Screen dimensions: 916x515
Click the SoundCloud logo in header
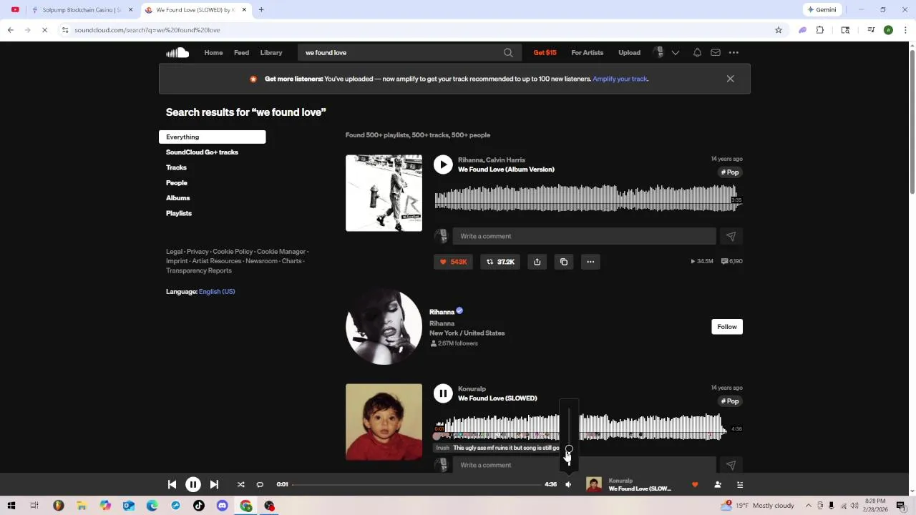pyautogui.click(x=177, y=52)
